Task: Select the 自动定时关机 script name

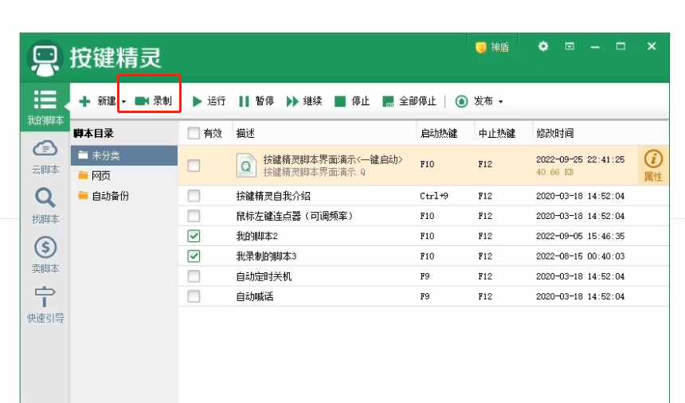Action: point(264,276)
